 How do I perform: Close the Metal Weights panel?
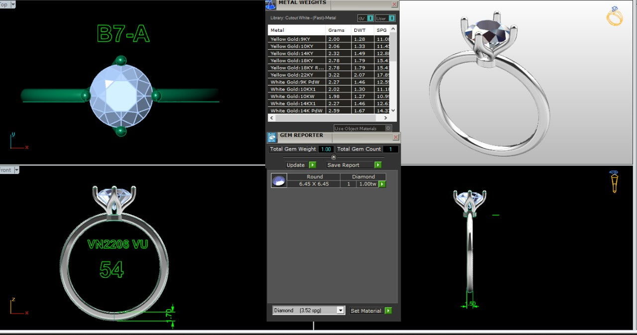tap(394, 4)
